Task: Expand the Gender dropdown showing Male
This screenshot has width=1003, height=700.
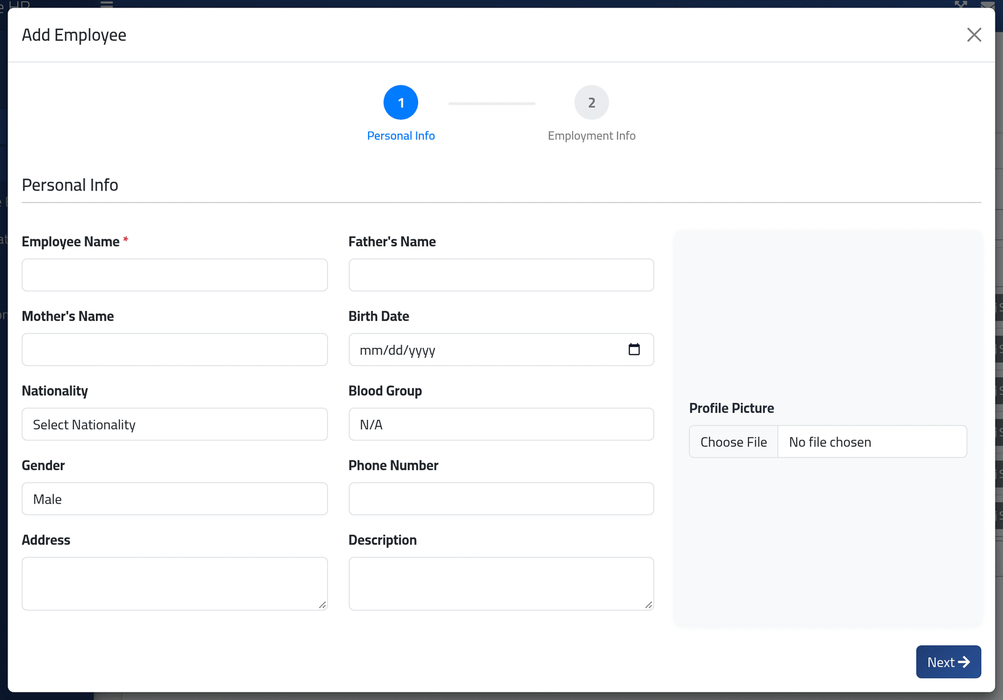Action: [x=174, y=498]
